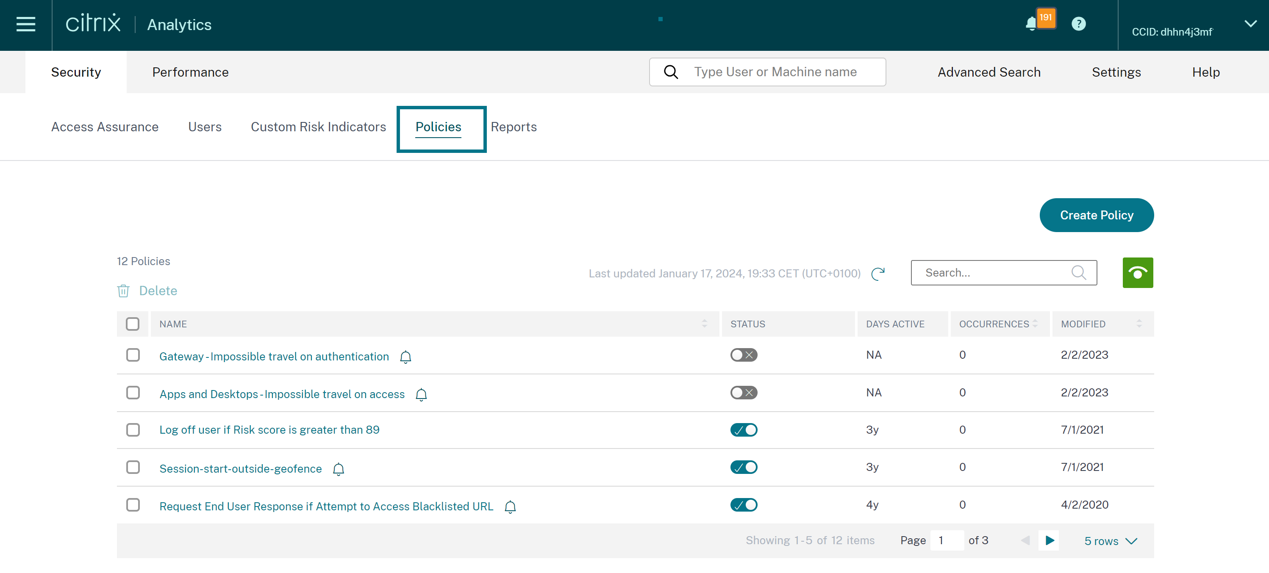Open the Custom Risk Indicators tab
Image resolution: width=1269 pixels, height=573 pixels.
pyautogui.click(x=318, y=127)
